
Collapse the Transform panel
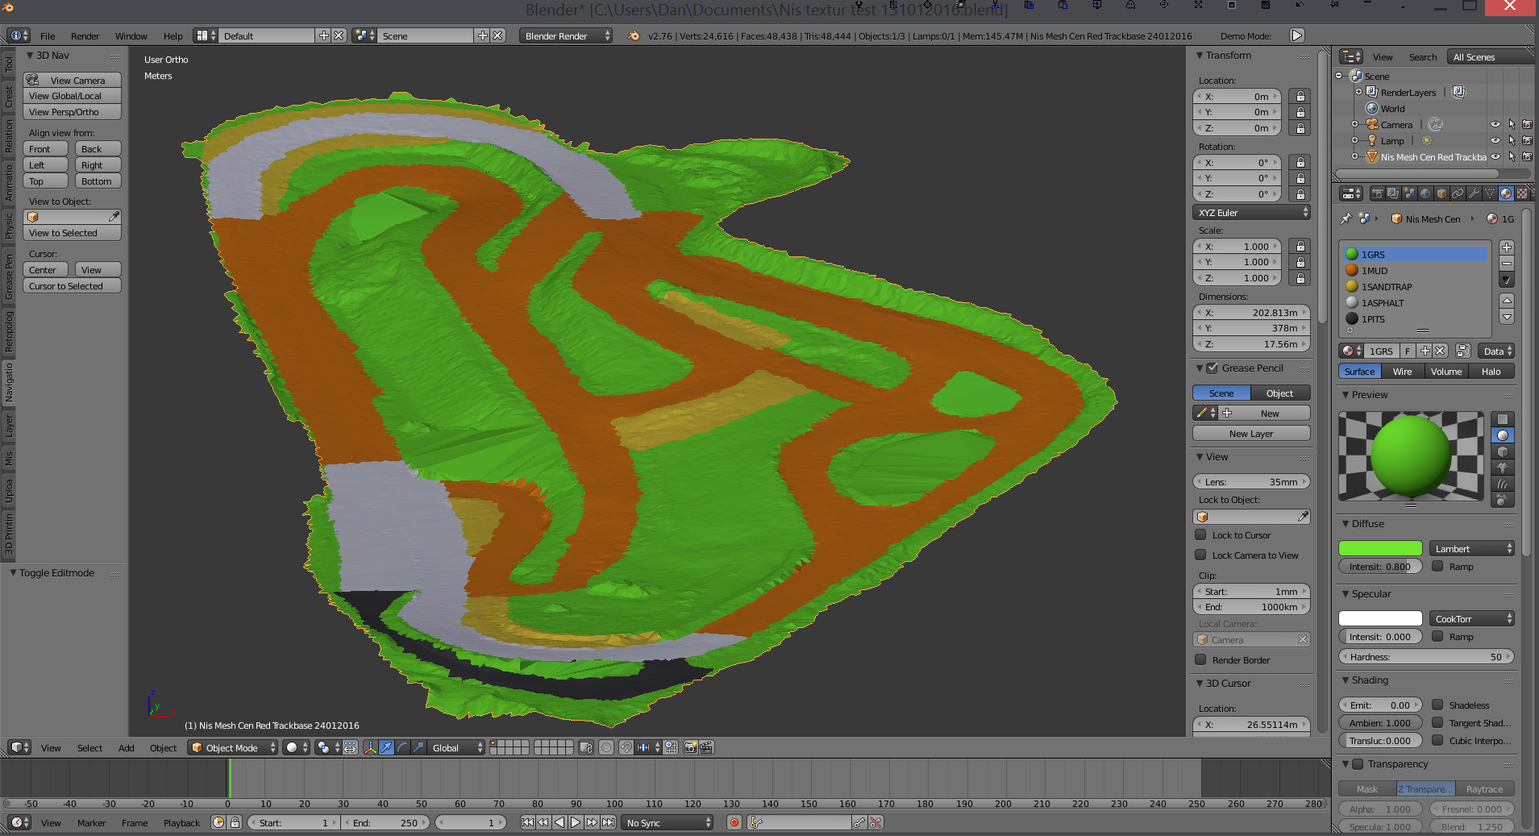click(1200, 55)
